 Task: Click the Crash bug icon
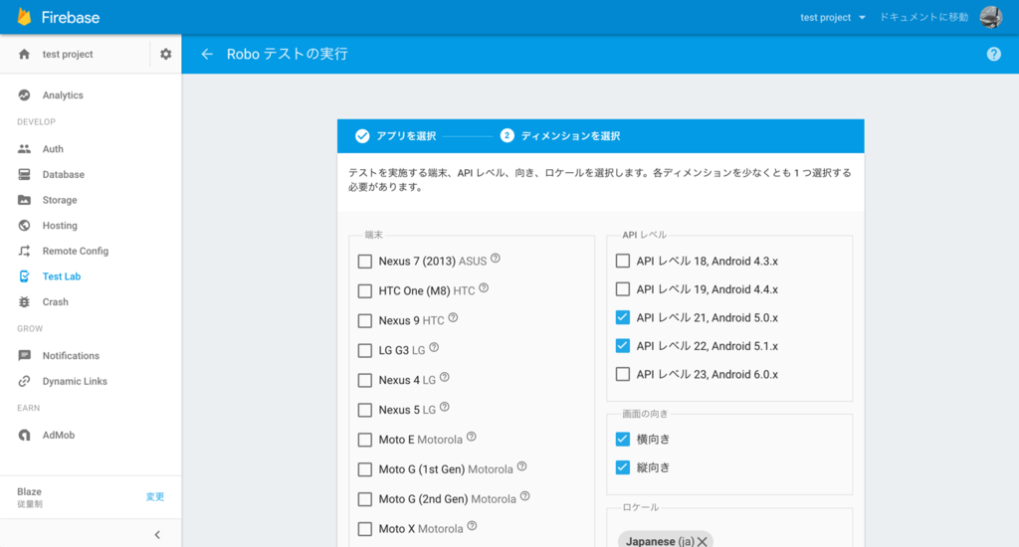24,301
